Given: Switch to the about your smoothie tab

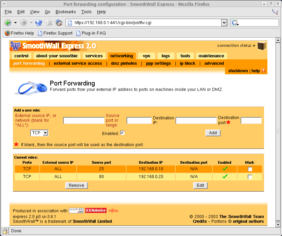Looking at the screenshot, I should (57, 56).
